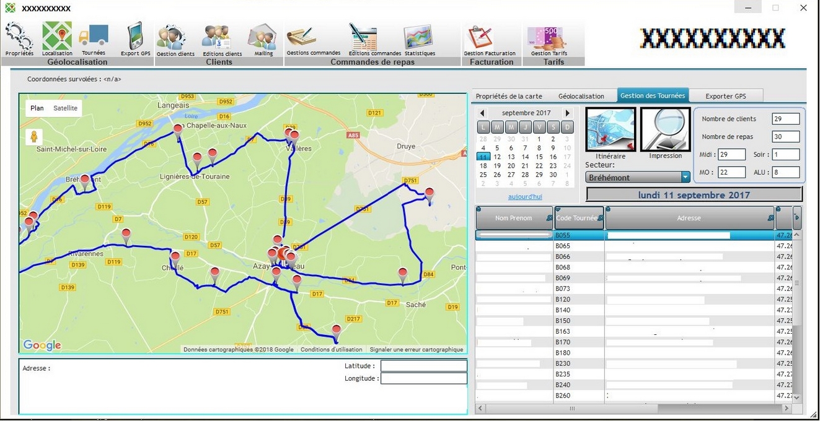820x421 pixels.
Task: Open the Exporter GPS tab
Action: (726, 96)
